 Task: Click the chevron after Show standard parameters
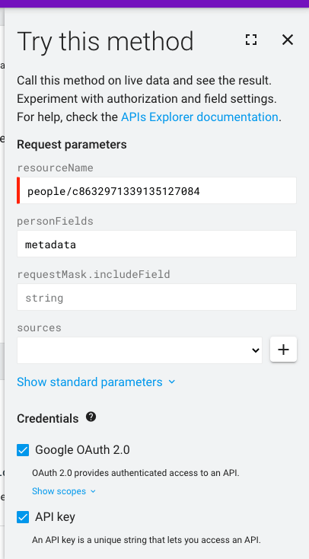[x=172, y=382]
